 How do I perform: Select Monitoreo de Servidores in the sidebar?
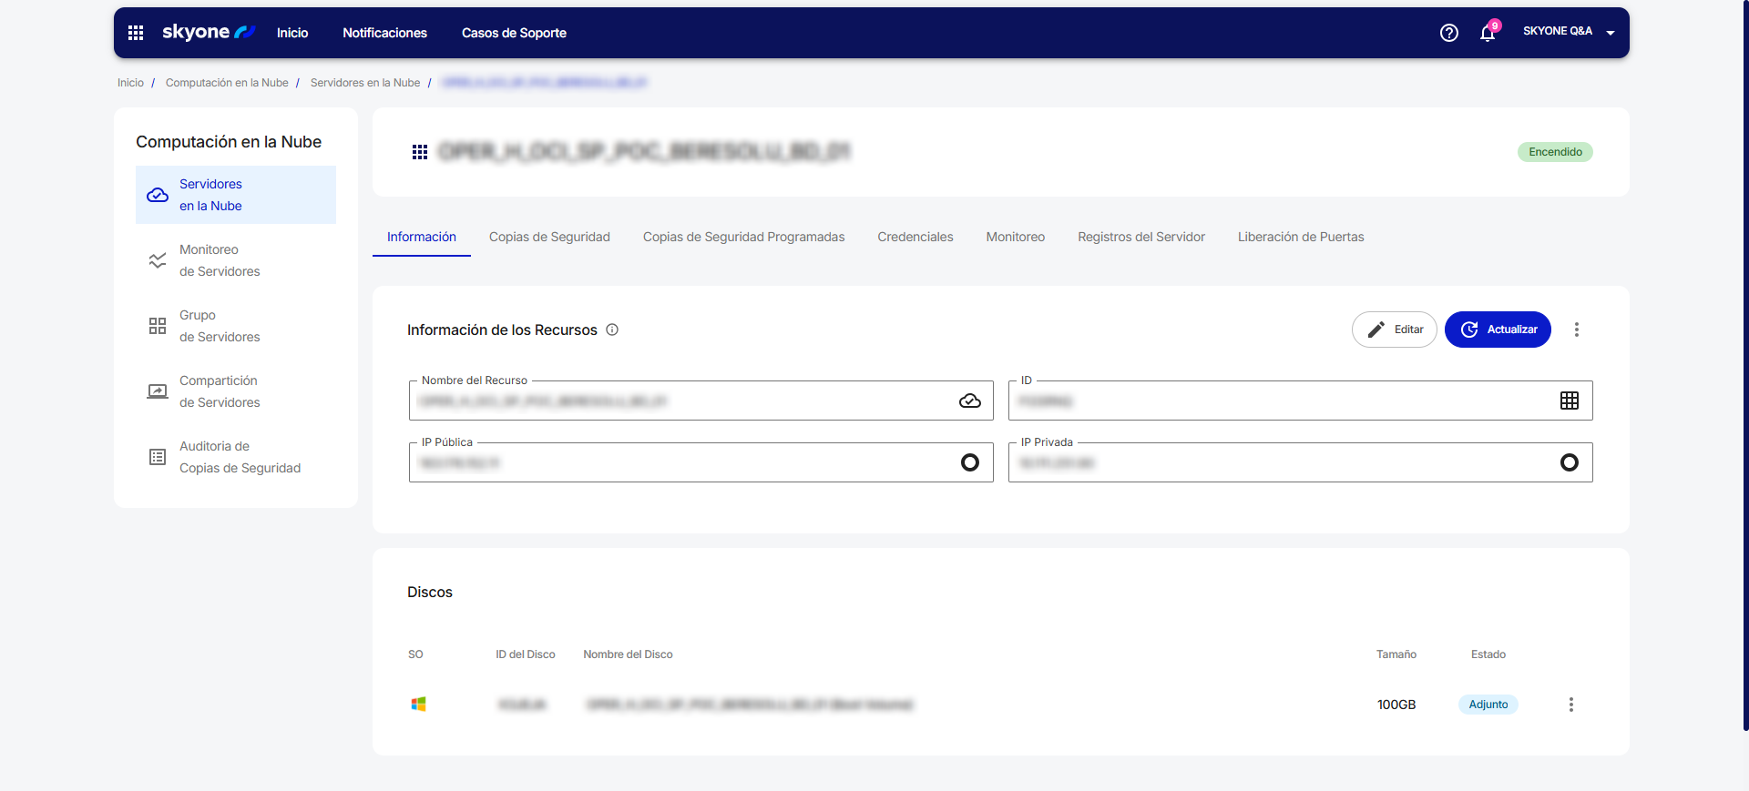click(220, 260)
